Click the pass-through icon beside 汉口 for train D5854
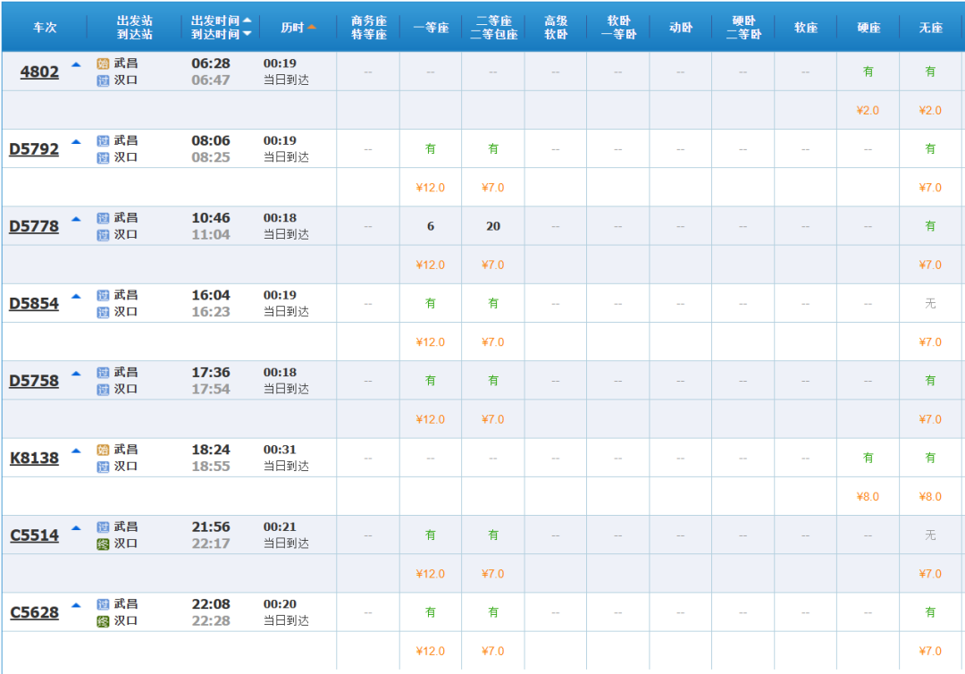 (x=103, y=312)
